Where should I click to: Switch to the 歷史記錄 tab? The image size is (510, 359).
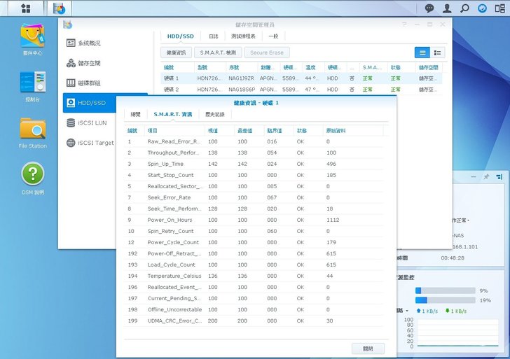click(x=215, y=114)
